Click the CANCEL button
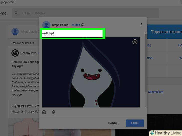This screenshot has width=182, height=136. click(x=113, y=123)
